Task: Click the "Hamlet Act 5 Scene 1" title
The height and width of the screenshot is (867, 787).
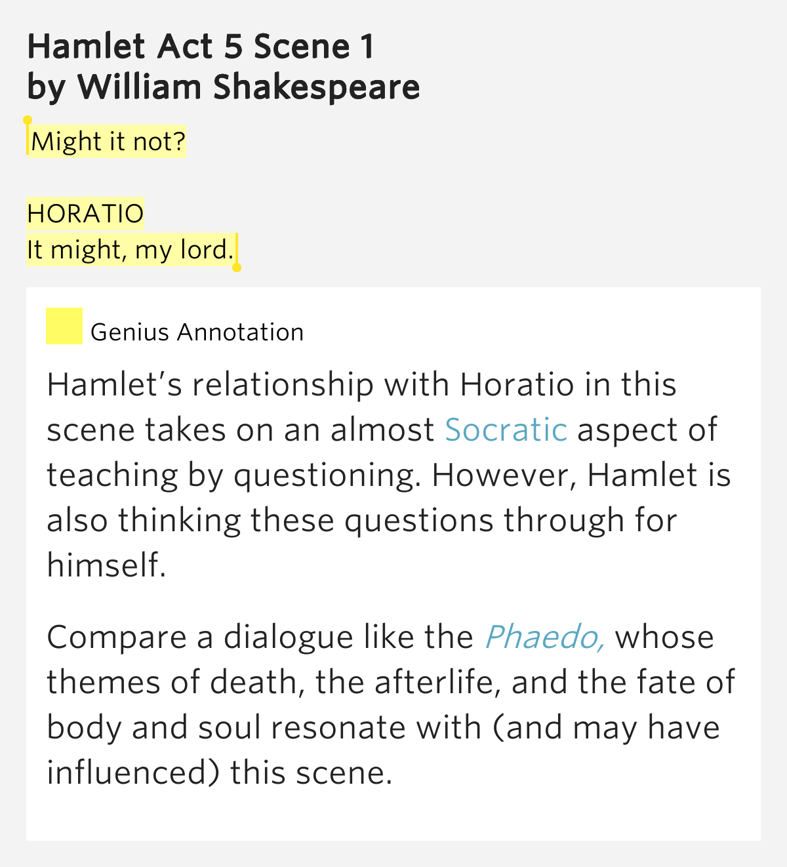Action: click(x=201, y=47)
